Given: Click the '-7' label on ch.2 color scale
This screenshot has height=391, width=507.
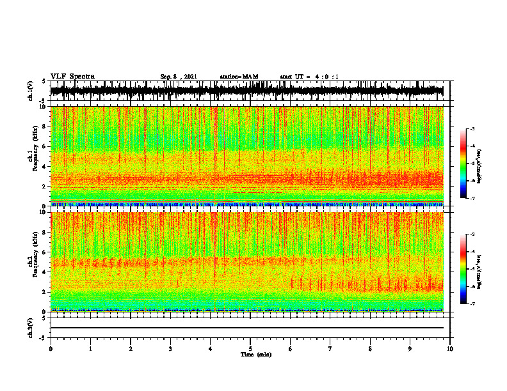Looking at the screenshot, I should click(x=472, y=303).
